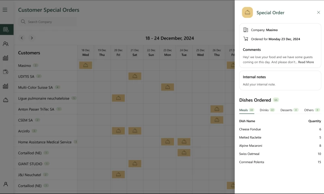
Task: Click the Dish Name column header
Action: click(x=247, y=121)
